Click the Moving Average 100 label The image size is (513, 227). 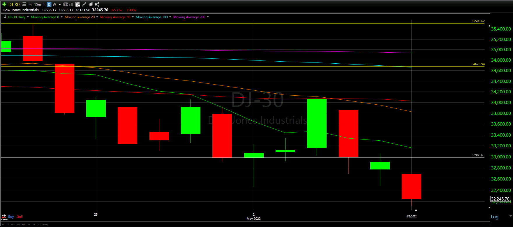tap(152, 17)
